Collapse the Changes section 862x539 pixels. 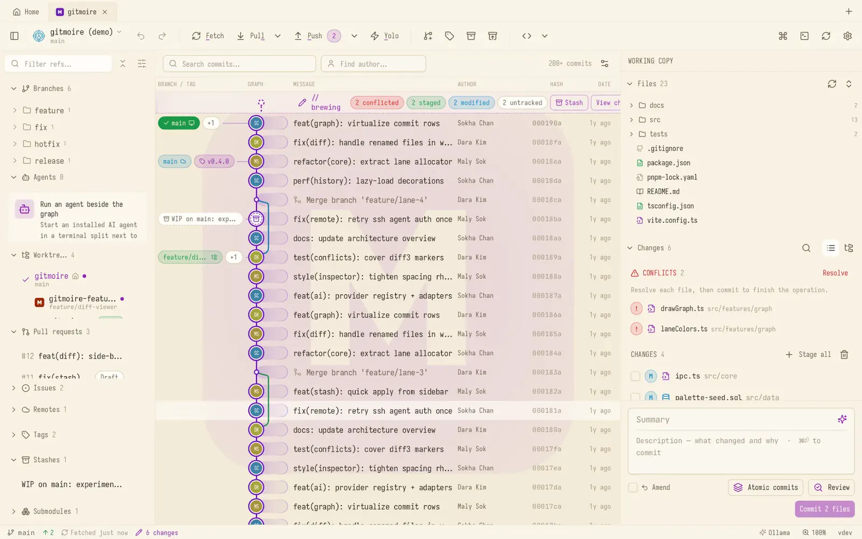630,248
